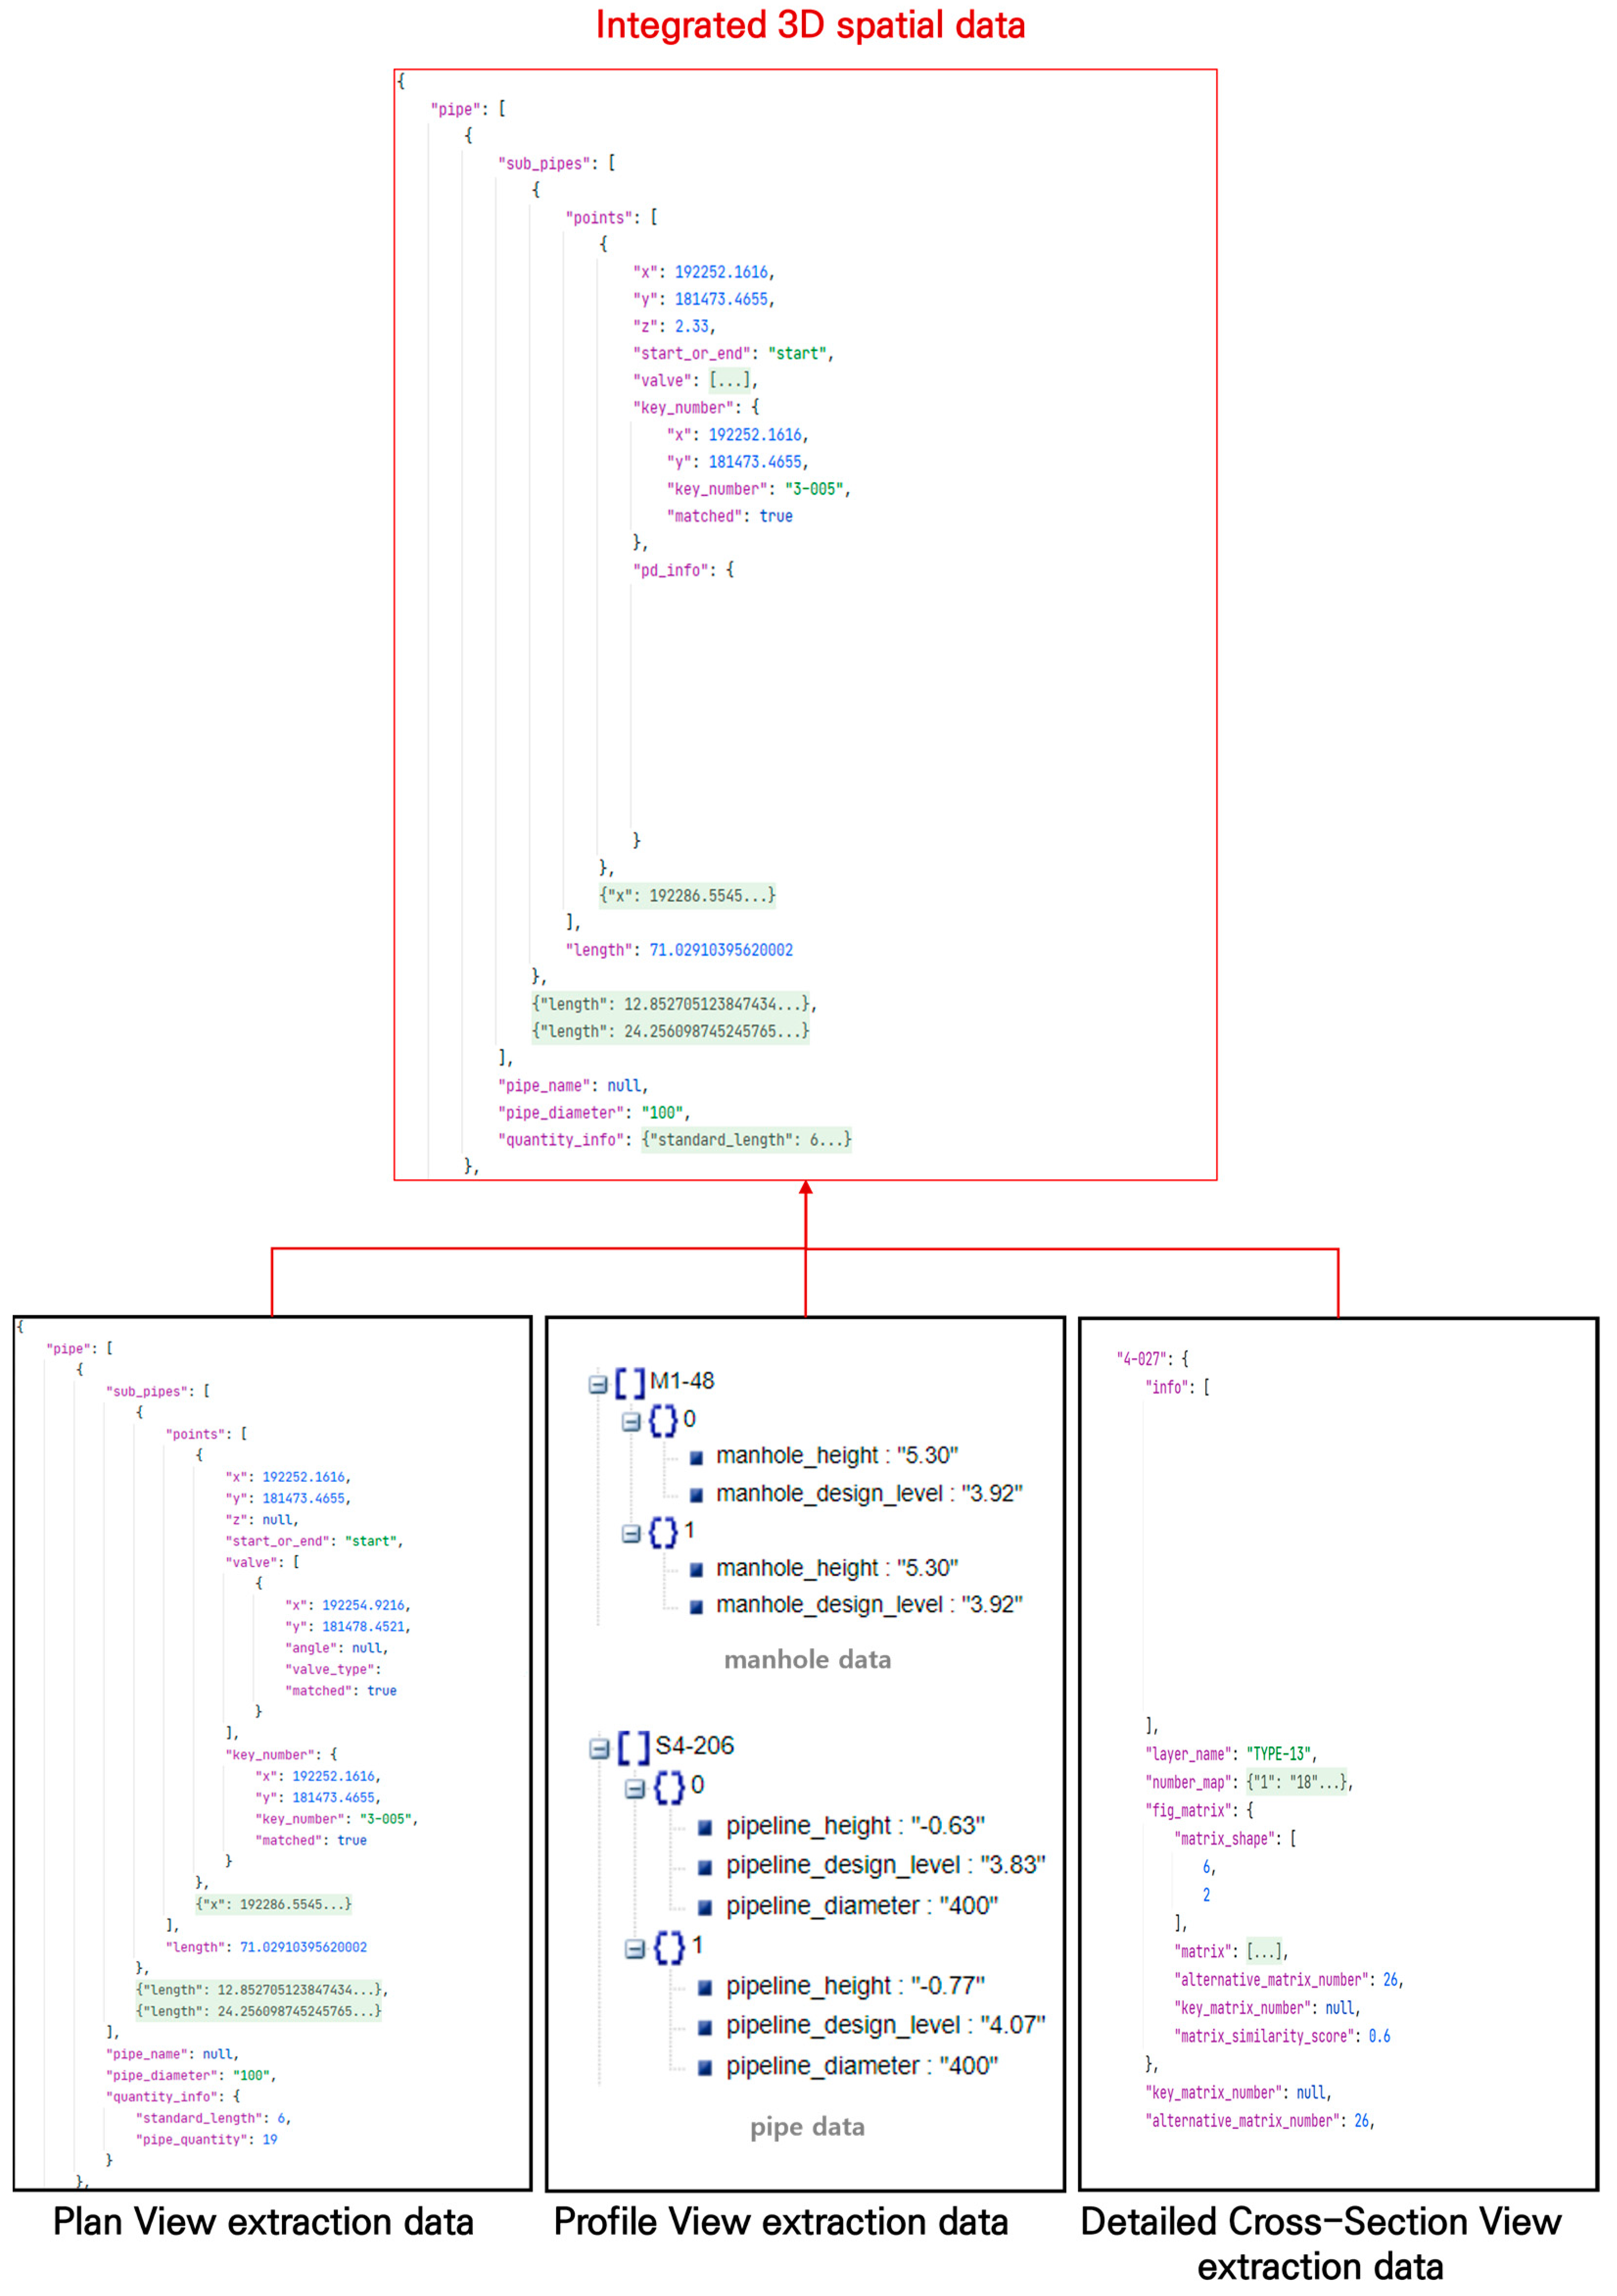The image size is (1617, 2296).
Task: Click blue square icon beside pipeline_design_level "4.07"
Action: 705,2027
